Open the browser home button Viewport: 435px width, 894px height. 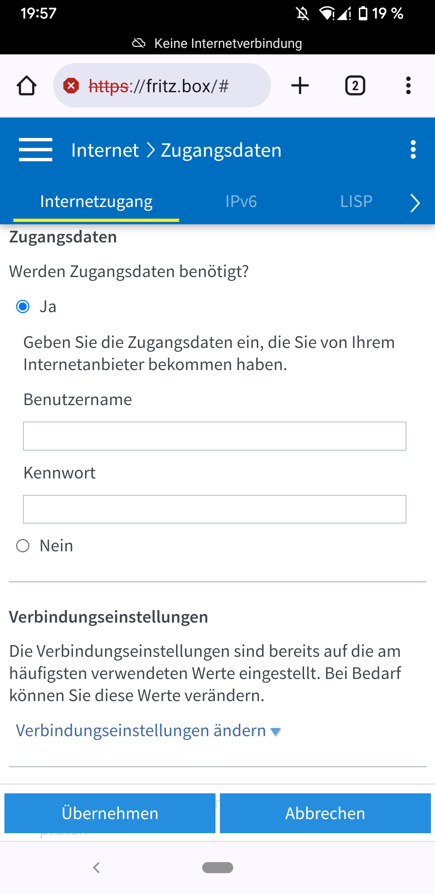pyautogui.click(x=27, y=85)
